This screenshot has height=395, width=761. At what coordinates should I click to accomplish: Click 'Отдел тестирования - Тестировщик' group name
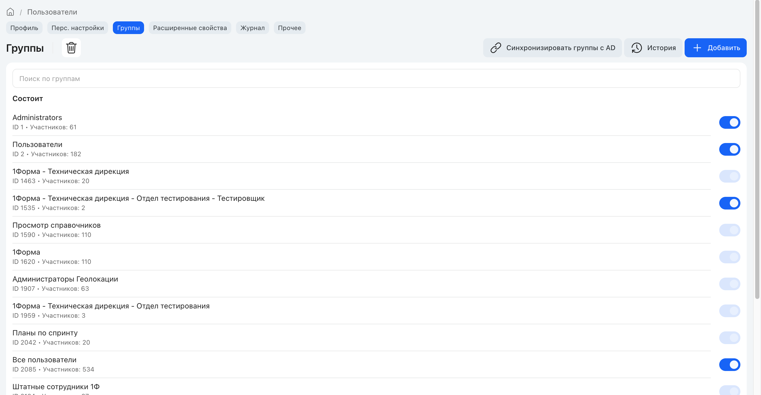[x=139, y=198]
